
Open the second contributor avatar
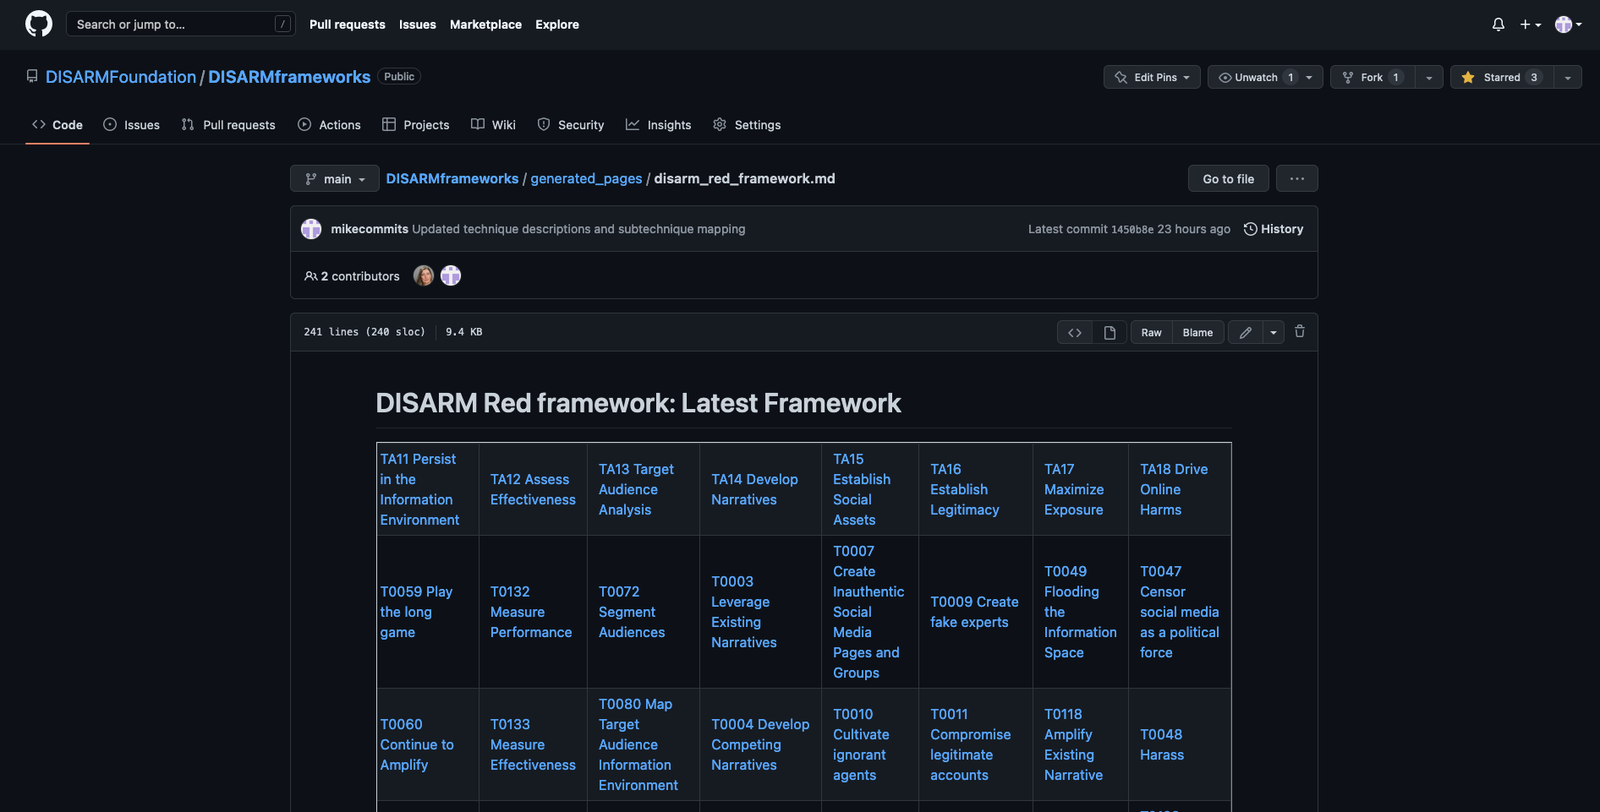coord(451,275)
